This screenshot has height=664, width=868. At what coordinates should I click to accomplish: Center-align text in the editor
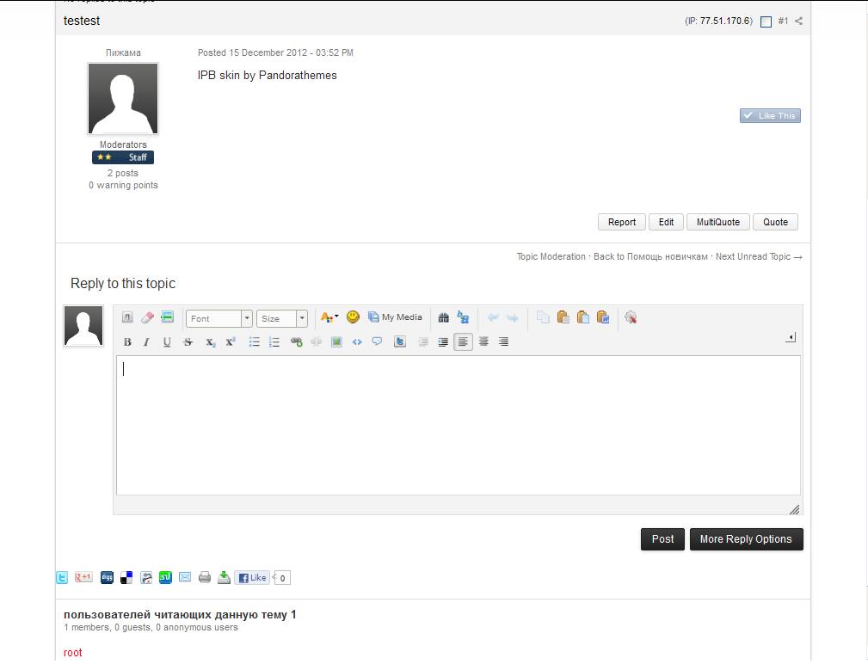(483, 342)
